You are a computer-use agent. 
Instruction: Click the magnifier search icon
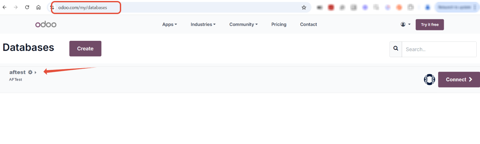[396, 49]
